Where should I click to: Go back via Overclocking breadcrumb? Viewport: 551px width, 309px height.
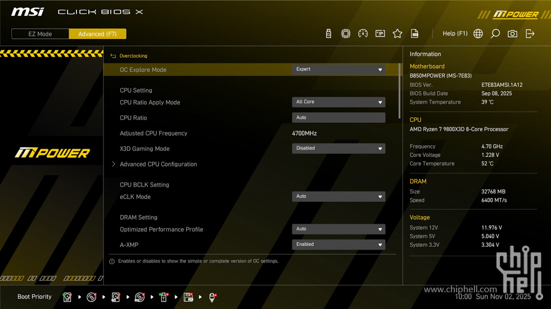[x=133, y=56]
